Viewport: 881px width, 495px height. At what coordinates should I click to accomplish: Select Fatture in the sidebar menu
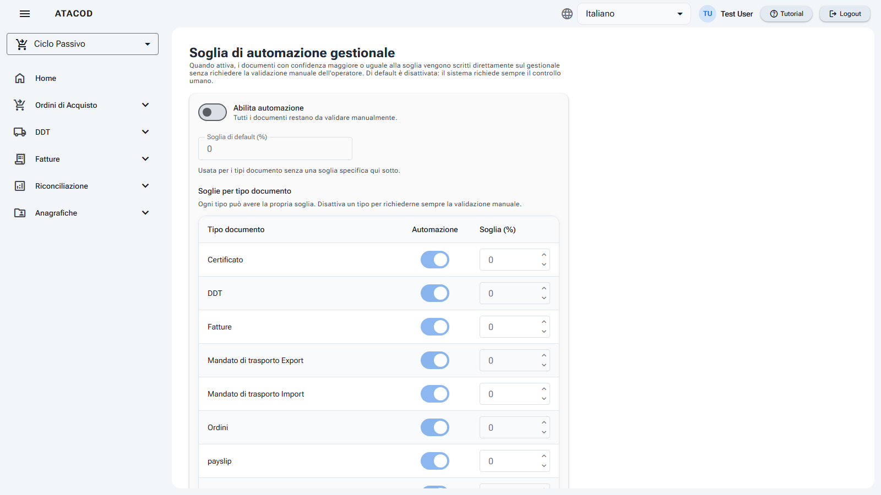tap(83, 159)
